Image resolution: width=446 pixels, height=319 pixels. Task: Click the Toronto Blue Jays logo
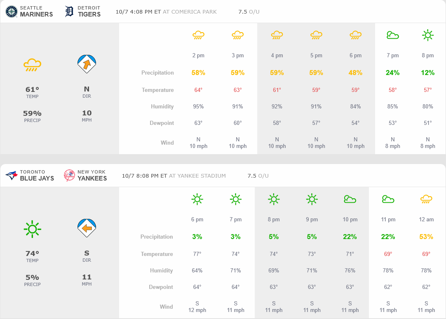click(x=12, y=176)
